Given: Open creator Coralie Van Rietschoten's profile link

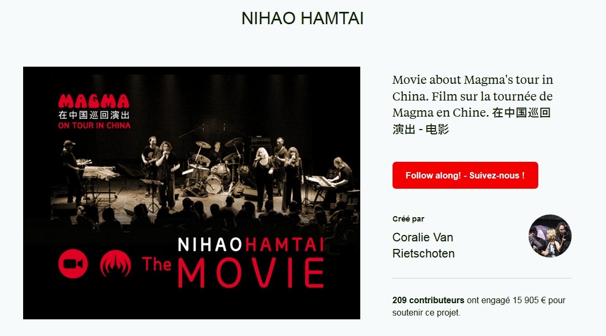Looking at the screenshot, I should coord(423,245).
